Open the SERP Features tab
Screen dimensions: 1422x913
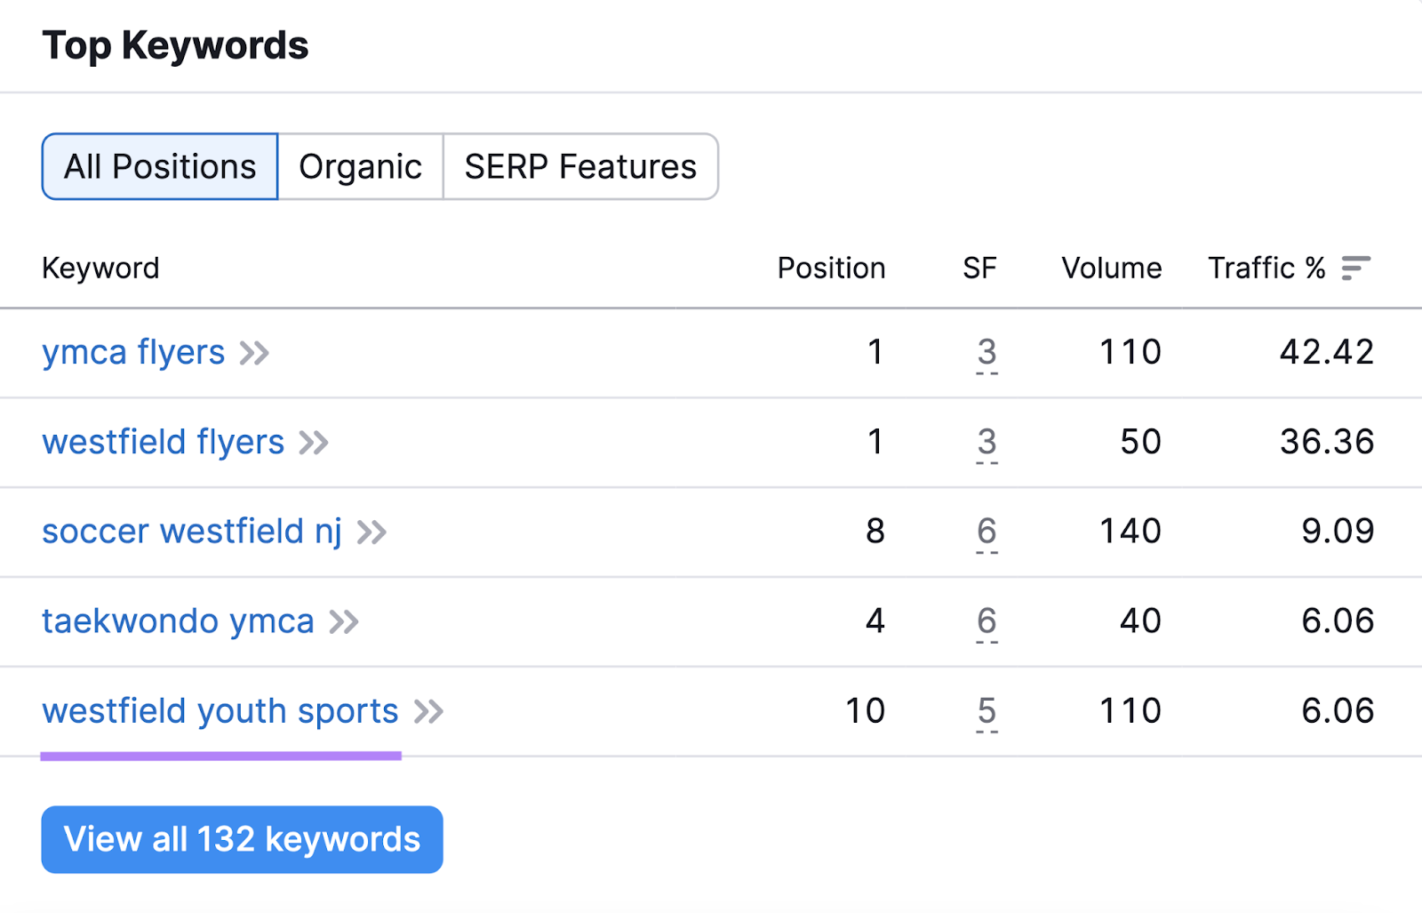(x=579, y=166)
